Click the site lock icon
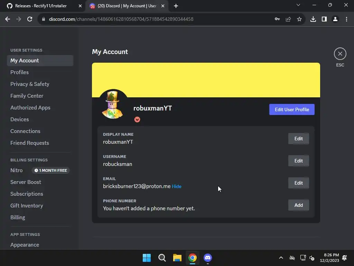 (x=44, y=19)
